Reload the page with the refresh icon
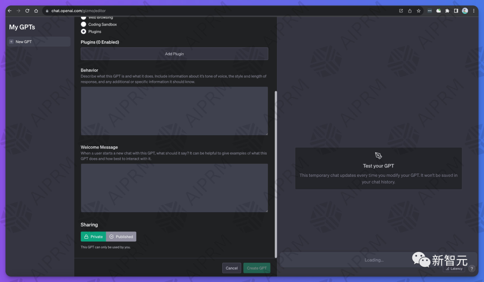 27,11
